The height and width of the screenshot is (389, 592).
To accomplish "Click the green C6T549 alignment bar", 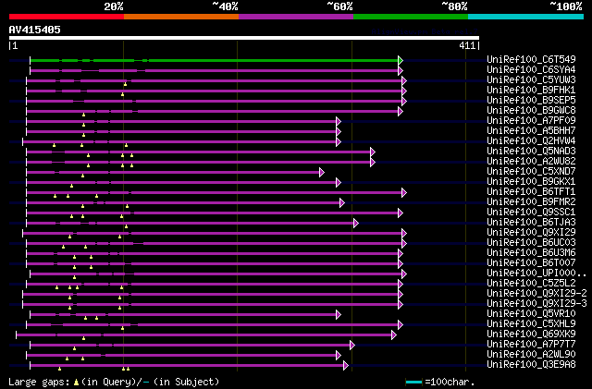I will (214, 60).
